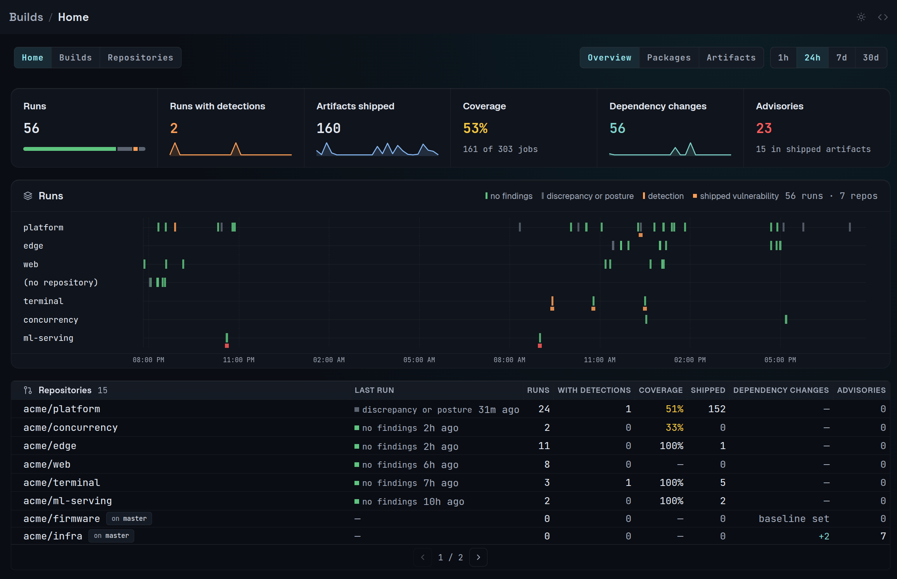The width and height of the screenshot is (897, 579).
Task: Click the branch icon beside Repositories heading
Action: 28,390
